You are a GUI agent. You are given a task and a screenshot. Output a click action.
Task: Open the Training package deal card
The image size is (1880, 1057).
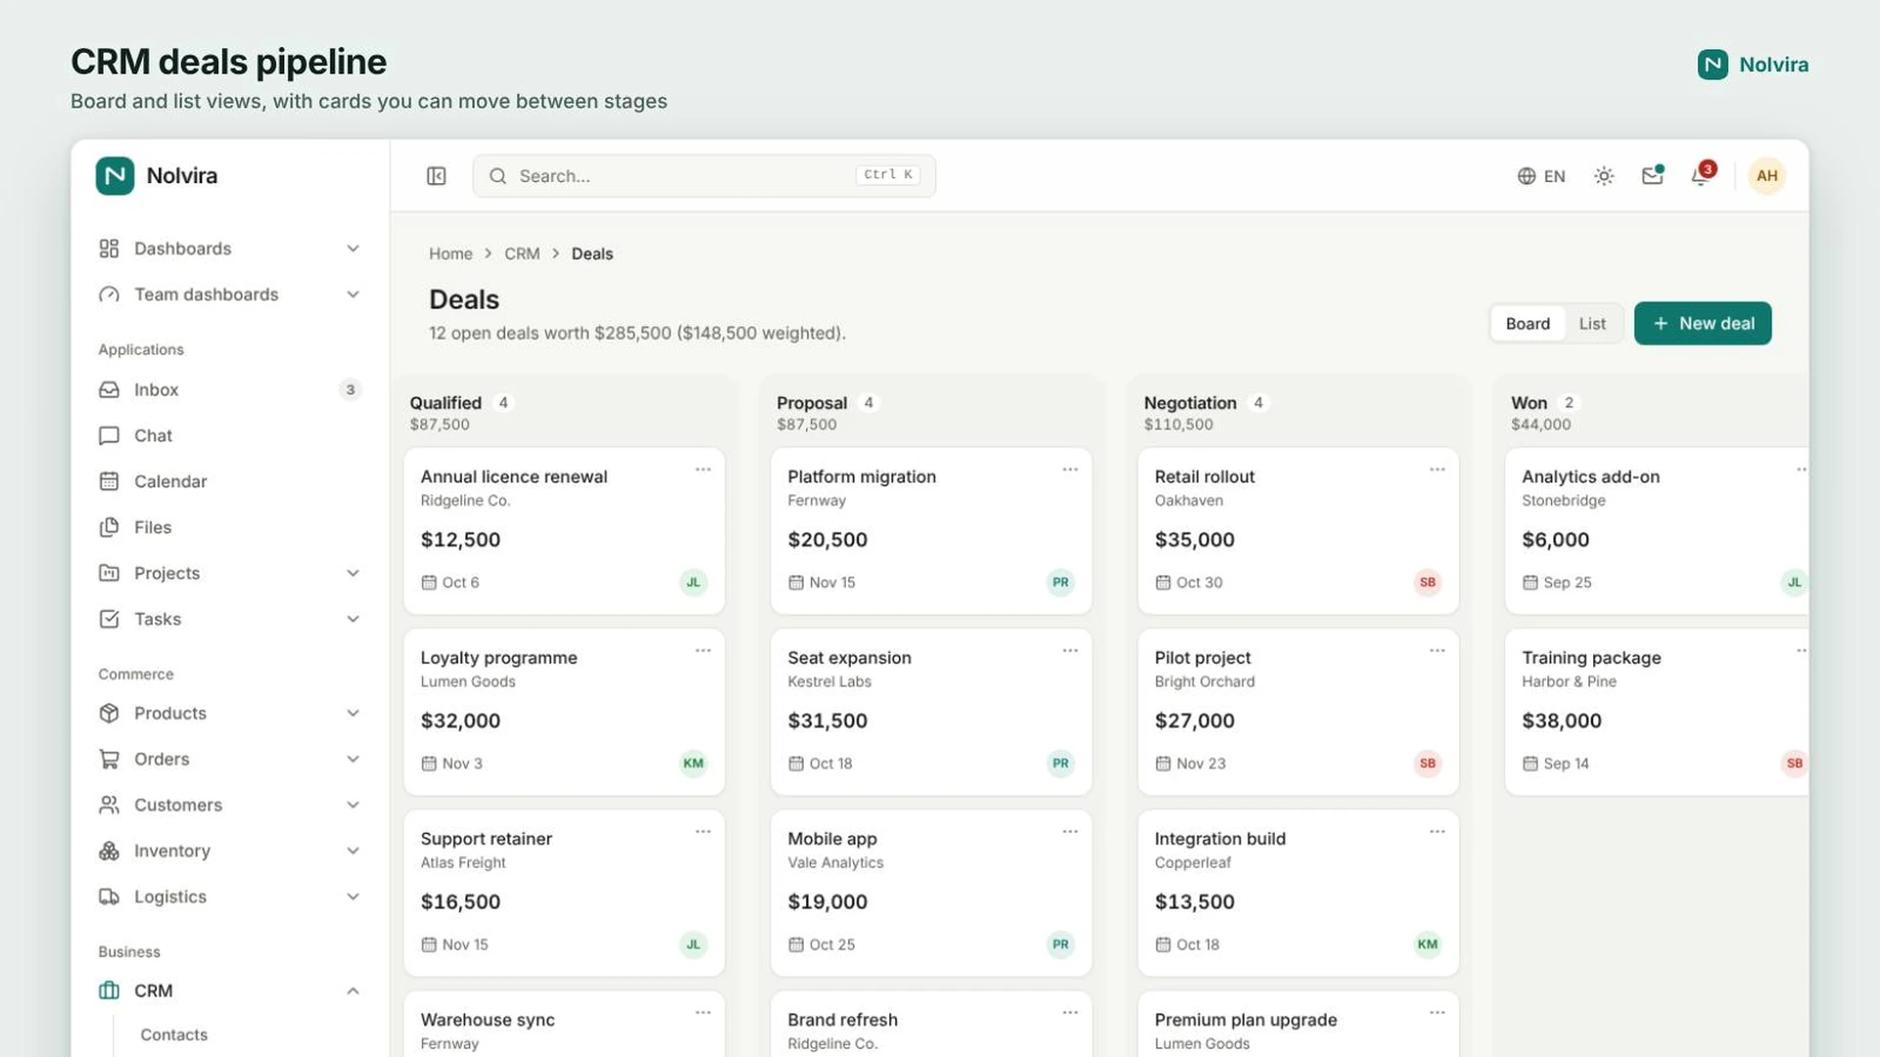tap(1657, 712)
